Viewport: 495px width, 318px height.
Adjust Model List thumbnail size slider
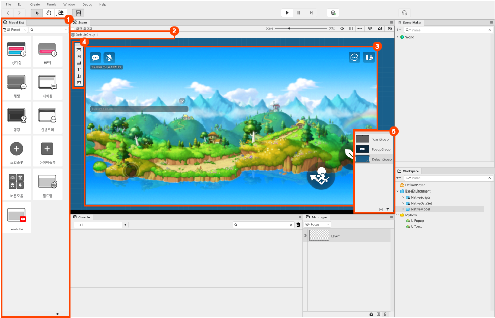click(57, 314)
